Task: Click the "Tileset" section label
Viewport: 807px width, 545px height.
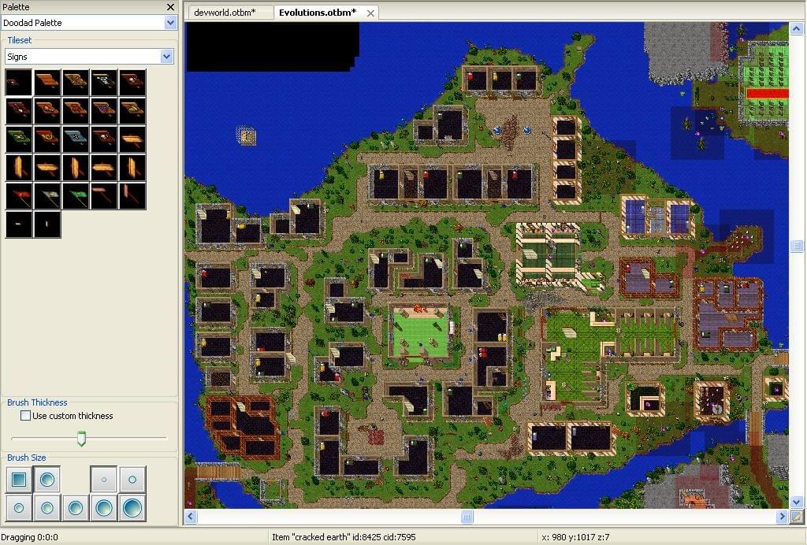Action: 19,40
